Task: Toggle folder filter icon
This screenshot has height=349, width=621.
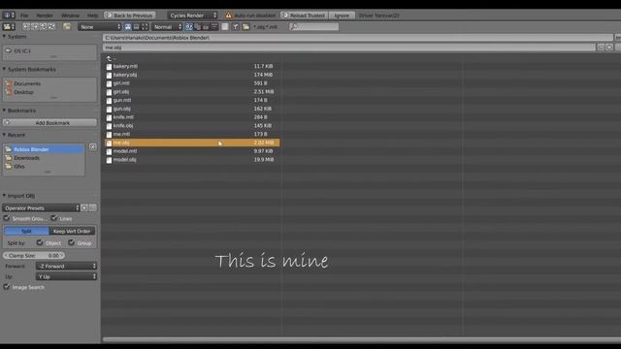Action: [245, 26]
